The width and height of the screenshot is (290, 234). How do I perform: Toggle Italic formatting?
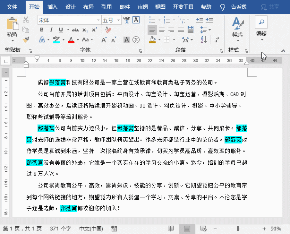click(x=52, y=30)
